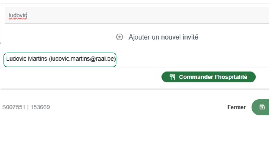The height and width of the screenshot is (151, 269).
Task: Click the ludovic.martins@raal.be email text
Action: pos(82,59)
